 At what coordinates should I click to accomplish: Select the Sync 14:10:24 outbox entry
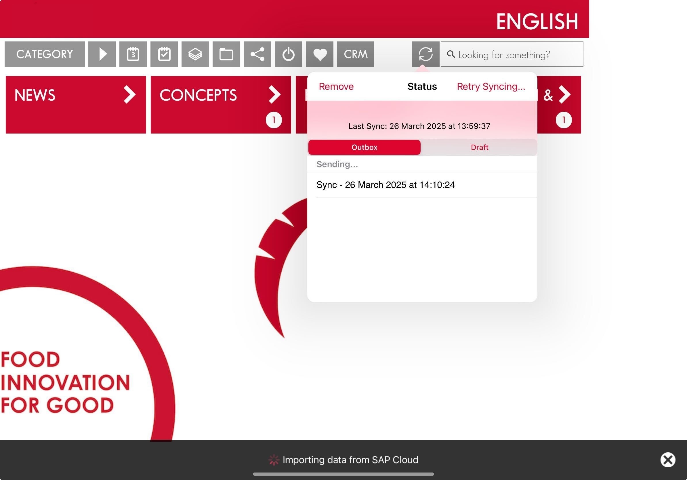pos(386,185)
